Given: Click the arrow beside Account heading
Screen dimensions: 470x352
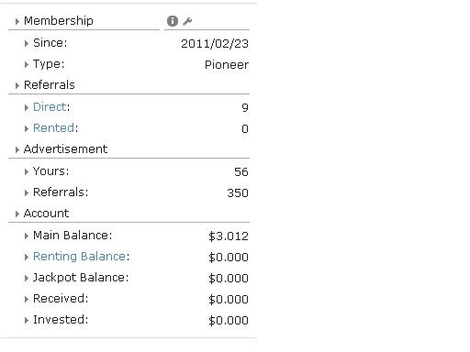Looking at the screenshot, I should pyautogui.click(x=17, y=214).
